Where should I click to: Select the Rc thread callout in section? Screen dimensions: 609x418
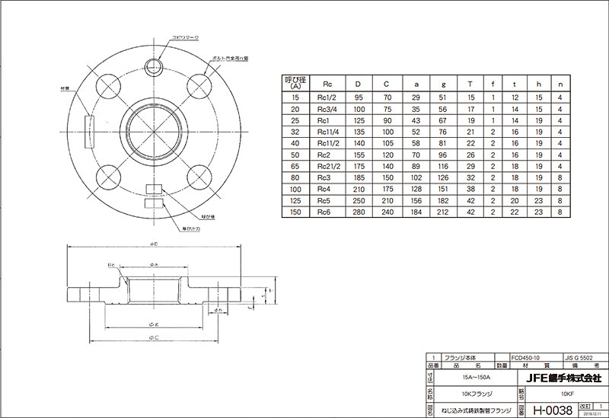coord(112,266)
